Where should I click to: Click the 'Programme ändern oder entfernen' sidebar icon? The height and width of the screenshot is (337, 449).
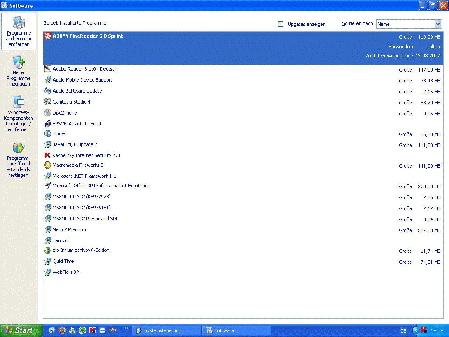[19, 23]
